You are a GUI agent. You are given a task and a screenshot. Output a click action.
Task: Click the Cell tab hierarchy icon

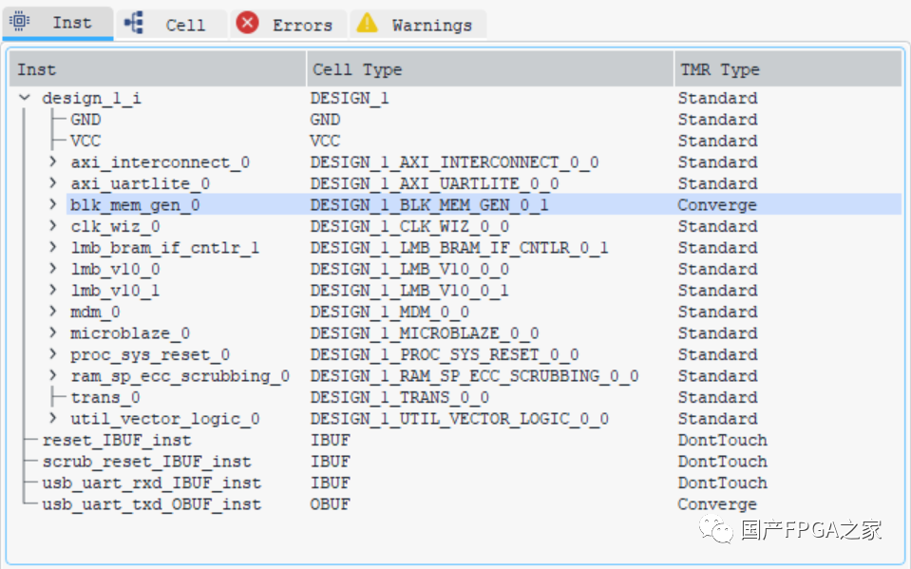134,23
